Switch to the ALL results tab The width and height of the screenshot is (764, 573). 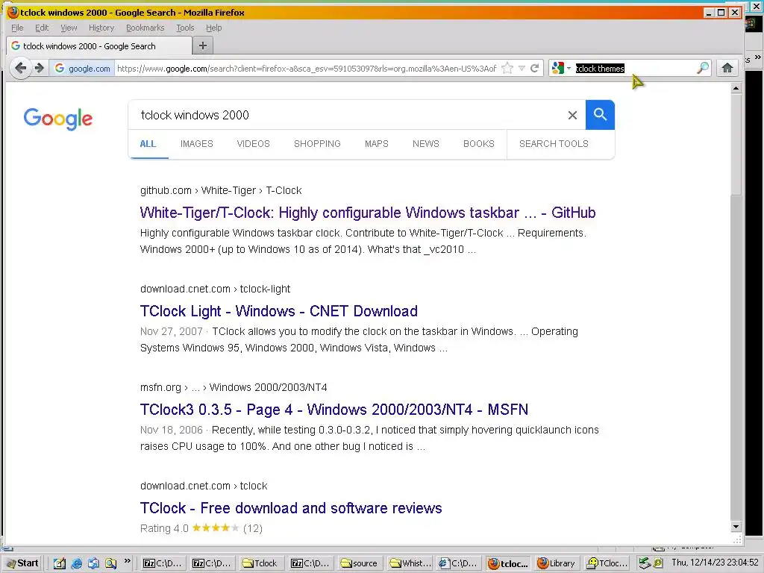(x=148, y=144)
